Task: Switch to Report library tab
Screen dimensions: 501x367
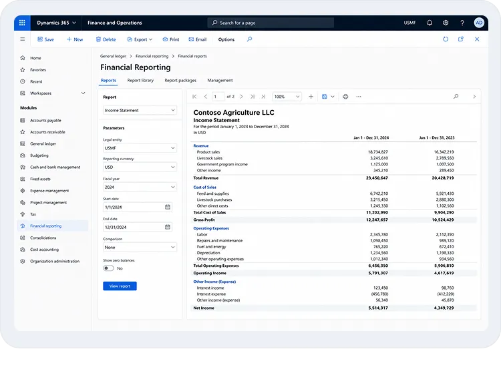Action: click(x=140, y=81)
